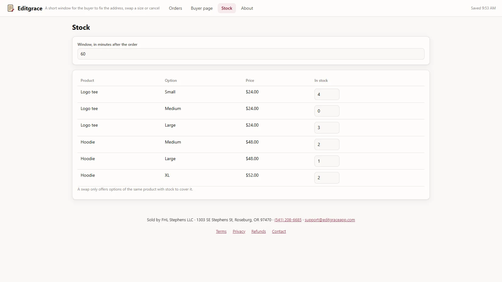The width and height of the screenshot is (502, 282).
Task: Select the Stock tab
Action: pos(227,8)
